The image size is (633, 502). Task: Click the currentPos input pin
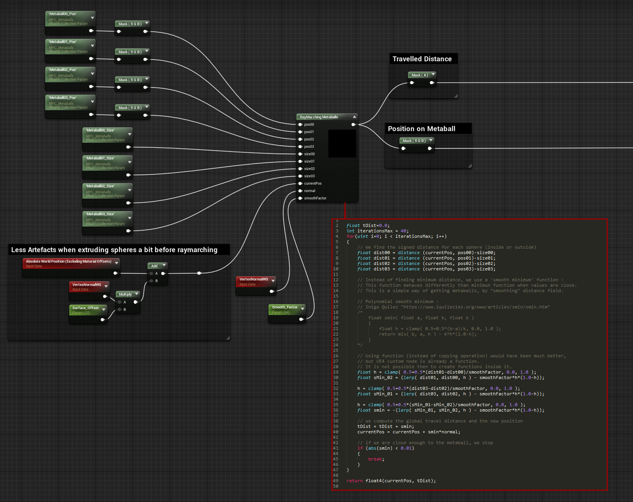click(x=300, y=183)
